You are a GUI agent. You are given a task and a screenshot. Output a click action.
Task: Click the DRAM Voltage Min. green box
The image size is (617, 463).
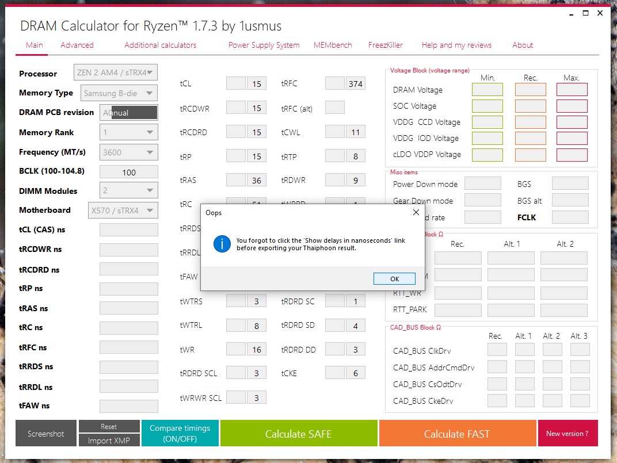[x=487, y=90]
